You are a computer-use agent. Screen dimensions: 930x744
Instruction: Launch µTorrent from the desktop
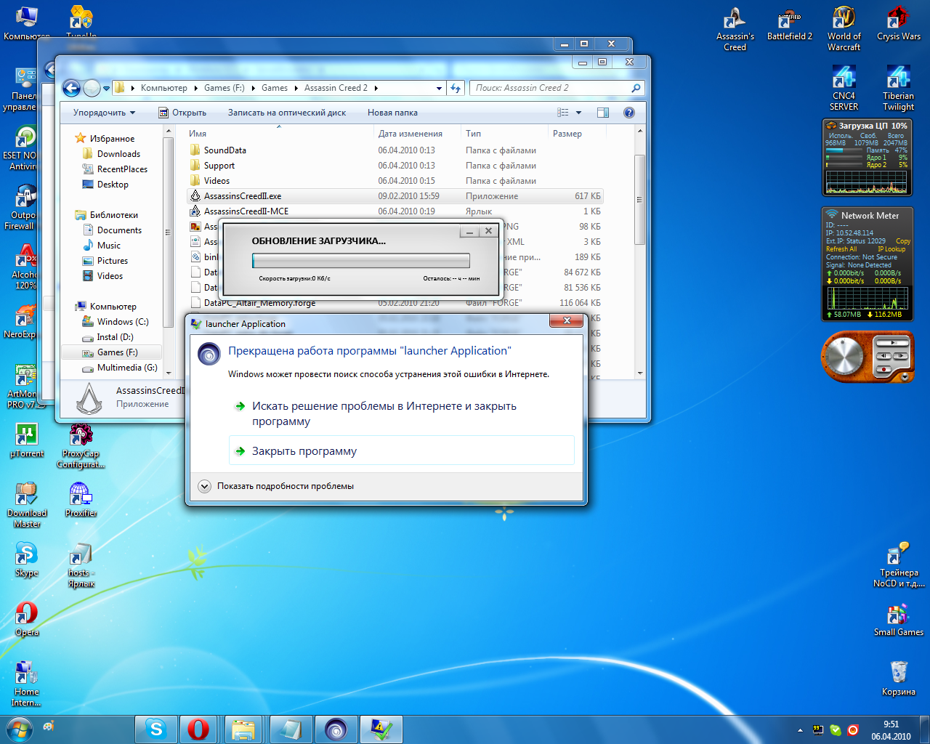[x=26, y=440]
